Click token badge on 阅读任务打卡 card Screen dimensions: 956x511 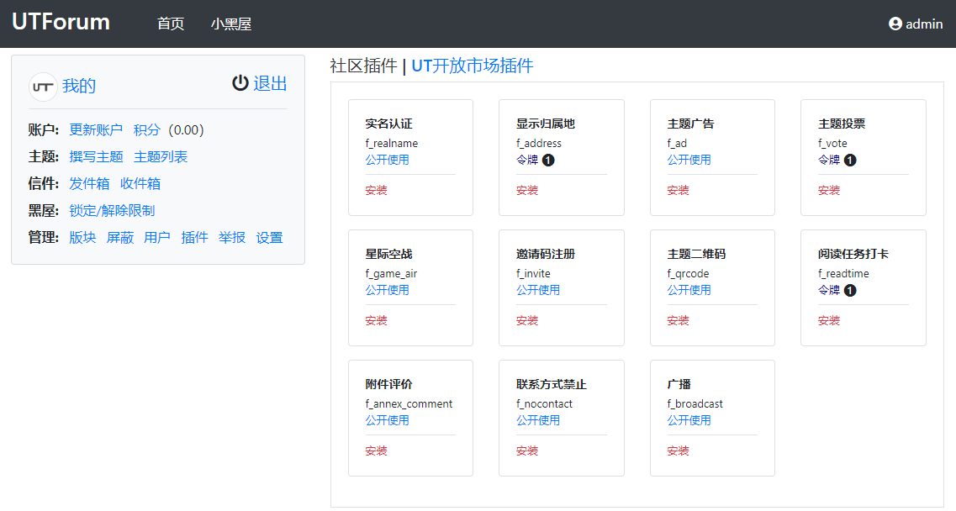pyautogui.click(x=850, y=290)
